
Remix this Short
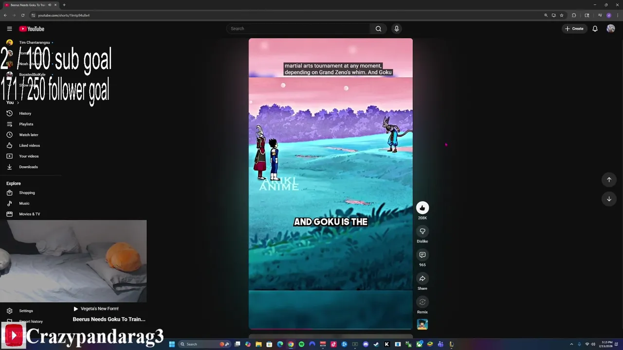coord(422,302)
